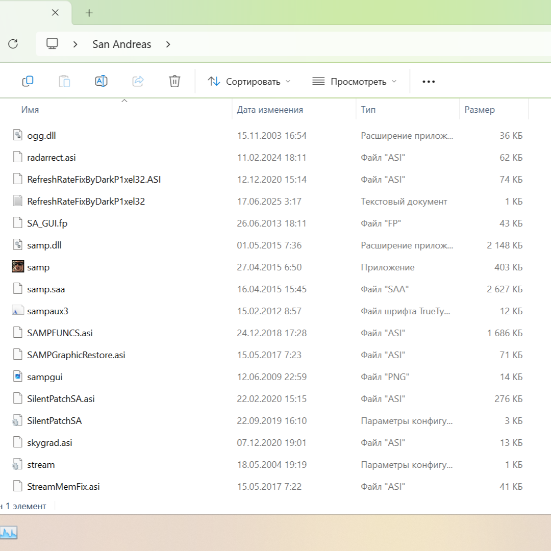Image resolution: width=551 pixels, height=551 pixels.
Task: Expand chevron after San Andreas breadcrumb
Action: pyautogui.click(x=168, y=44)
